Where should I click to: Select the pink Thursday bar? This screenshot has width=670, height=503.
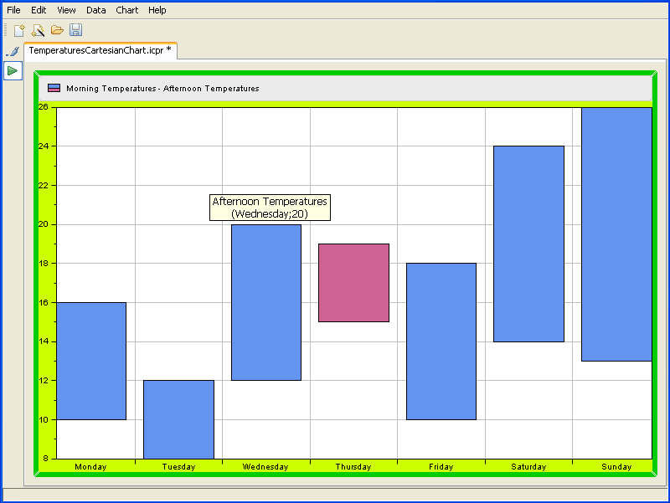[353, 282]
